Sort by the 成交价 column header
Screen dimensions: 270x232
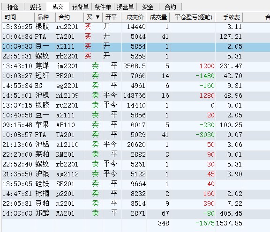click(134, 17)
